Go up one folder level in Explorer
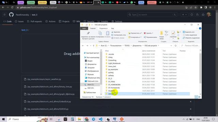The height and width of the screenshot is (122, 218). 93,46
